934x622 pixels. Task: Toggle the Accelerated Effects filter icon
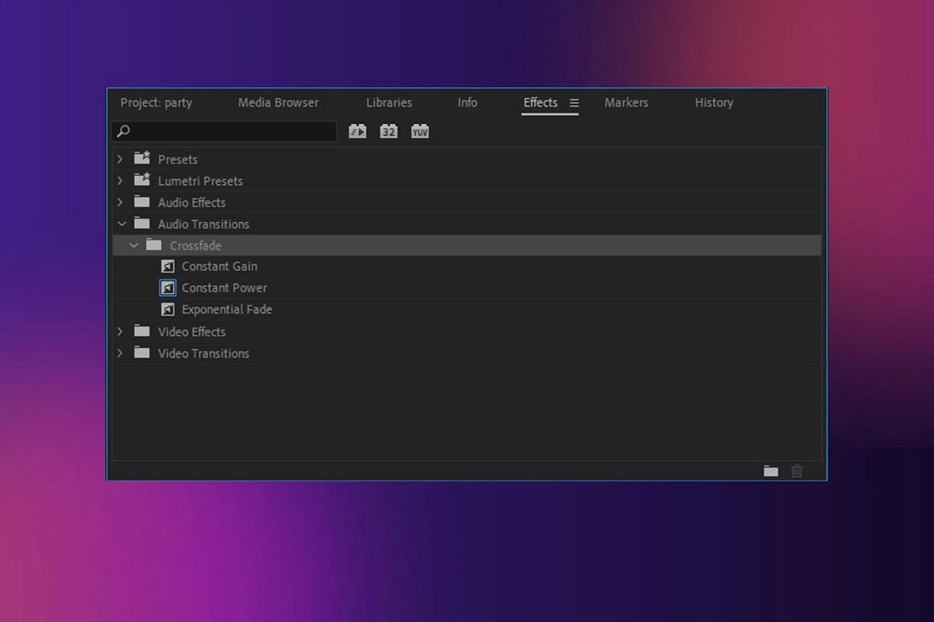coord(357,131)
